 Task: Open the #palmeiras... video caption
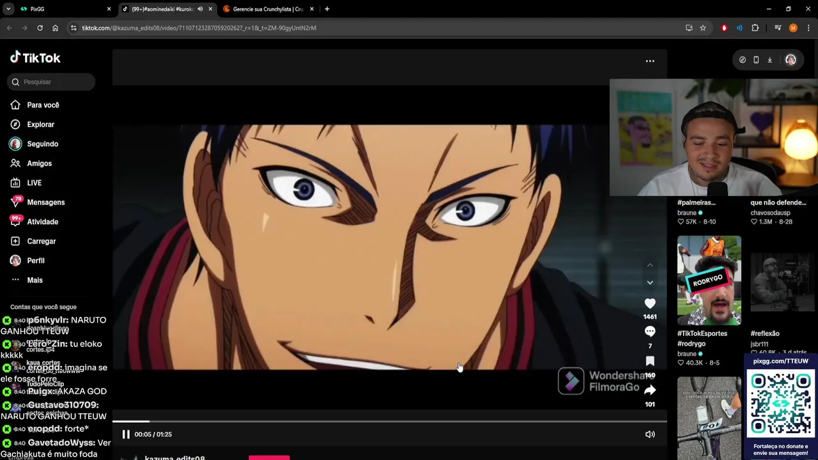(x=697, y=203)
